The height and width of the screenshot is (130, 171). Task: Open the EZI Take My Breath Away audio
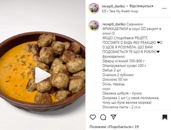120,11
